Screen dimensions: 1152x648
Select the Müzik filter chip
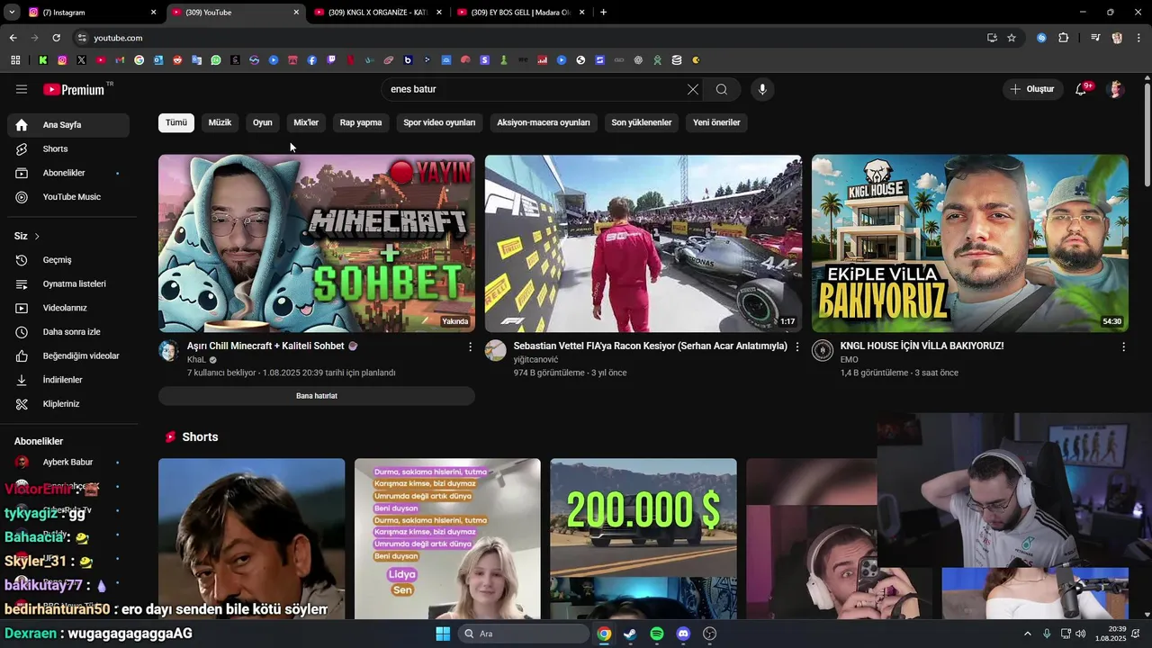(220, 122)
